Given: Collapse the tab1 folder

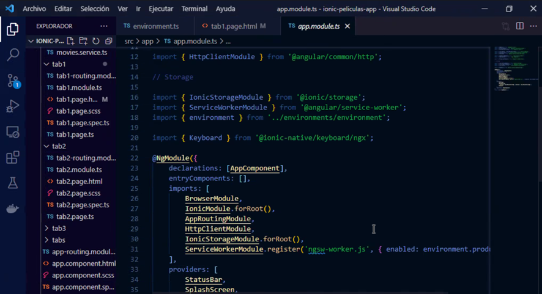Looking at the screenshot, I should pos(46,64).
